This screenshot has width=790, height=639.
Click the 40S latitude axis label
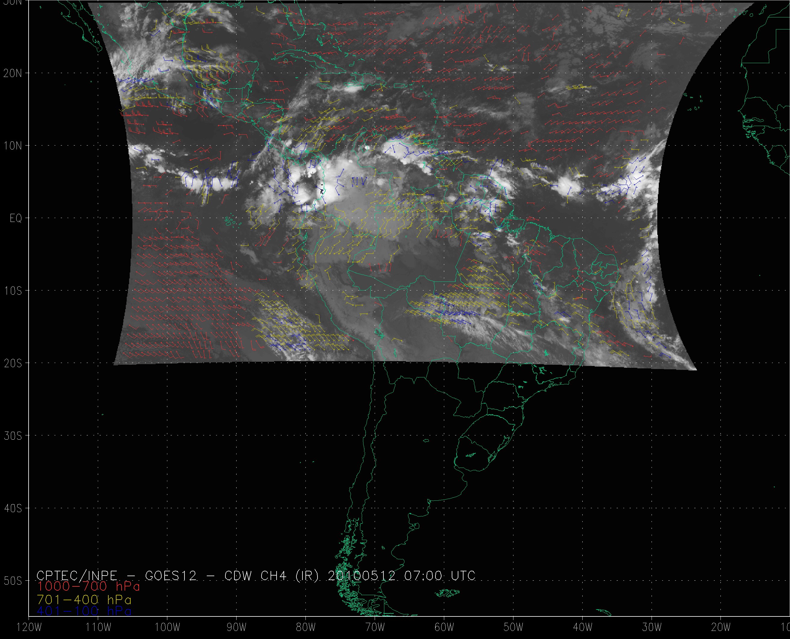point(13,508)
